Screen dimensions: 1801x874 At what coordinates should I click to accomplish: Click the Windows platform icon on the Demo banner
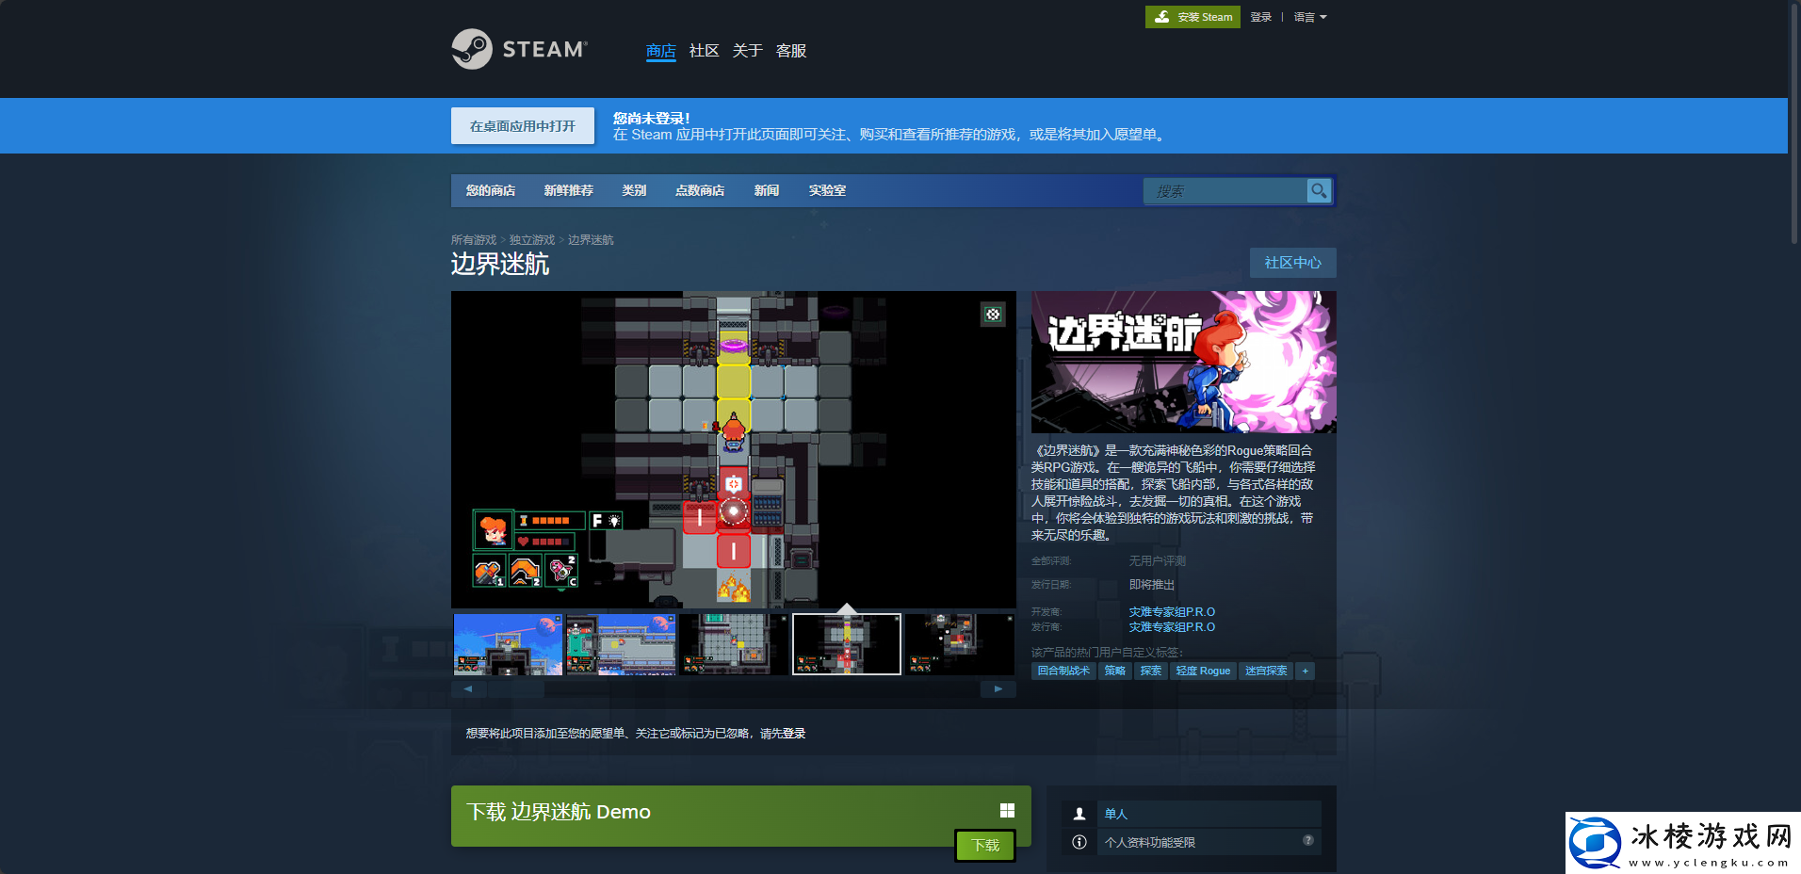[1006, 810]
